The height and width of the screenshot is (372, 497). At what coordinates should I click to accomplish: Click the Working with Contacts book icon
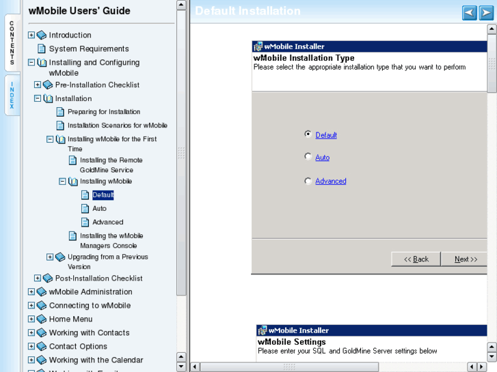[42, 332]
